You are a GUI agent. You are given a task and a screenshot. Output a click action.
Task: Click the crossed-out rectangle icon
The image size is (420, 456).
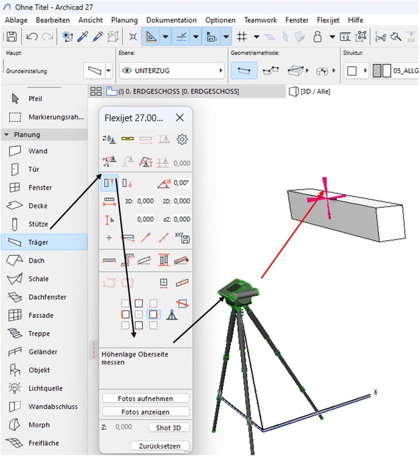pos(182,303)
